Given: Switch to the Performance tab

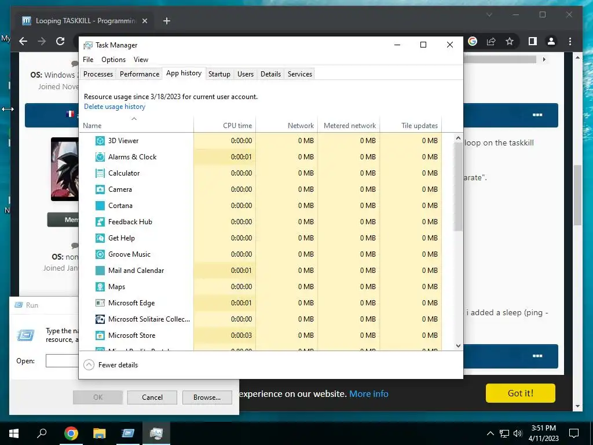Looking at the screenshot, I should tap(140, 74).
